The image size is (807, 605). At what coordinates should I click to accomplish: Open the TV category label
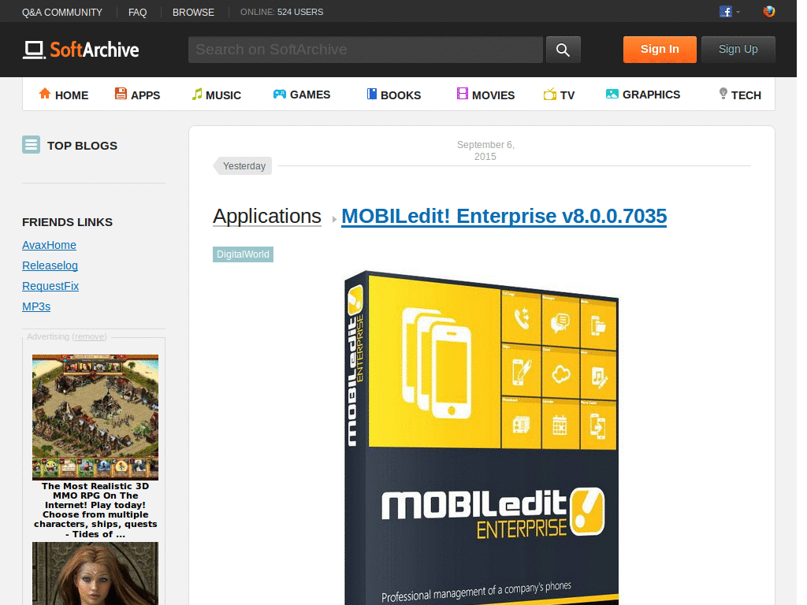(567, 95)
